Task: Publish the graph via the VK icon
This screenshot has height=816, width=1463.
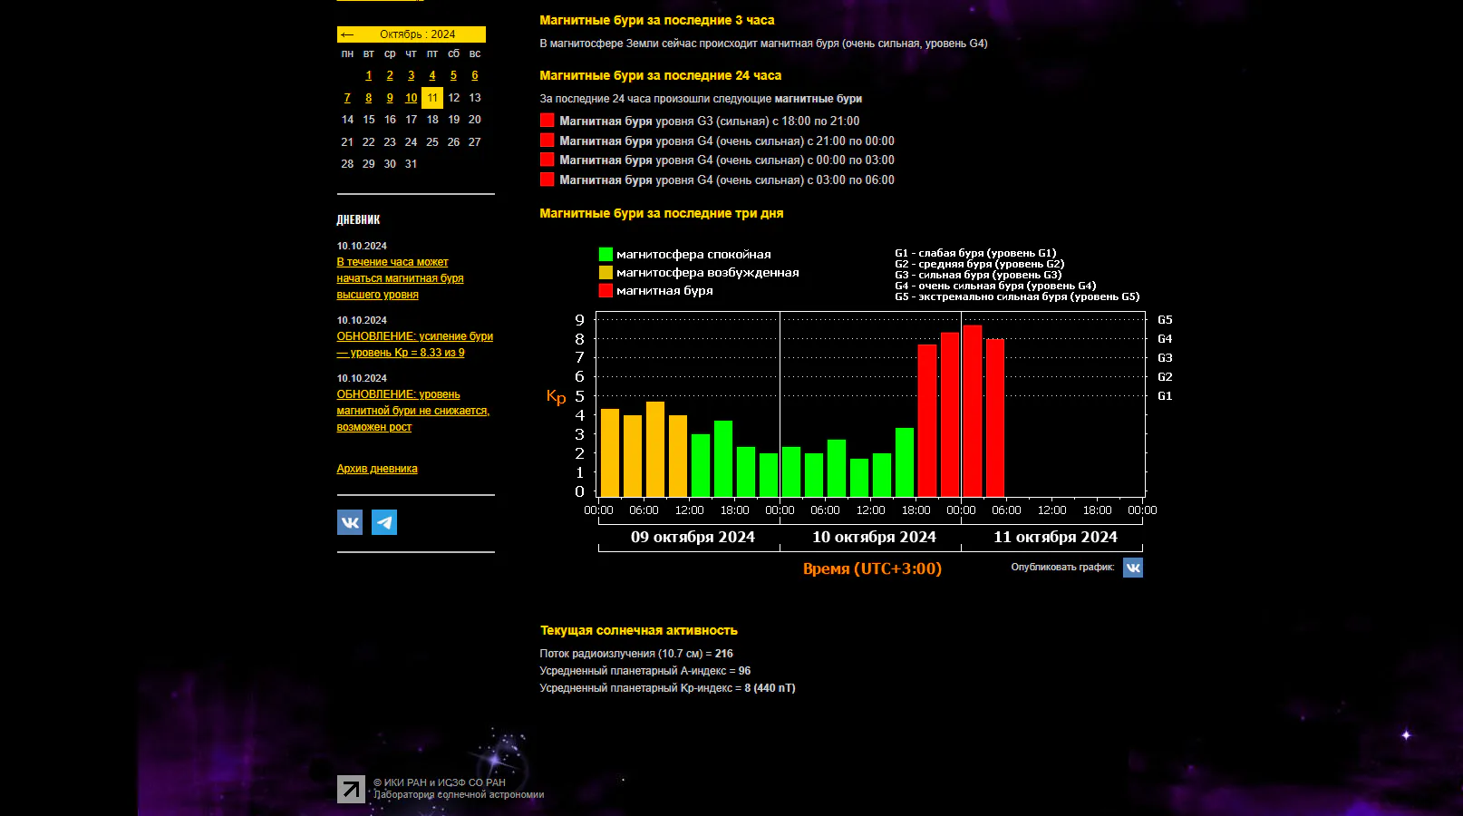Action: 1133,568
